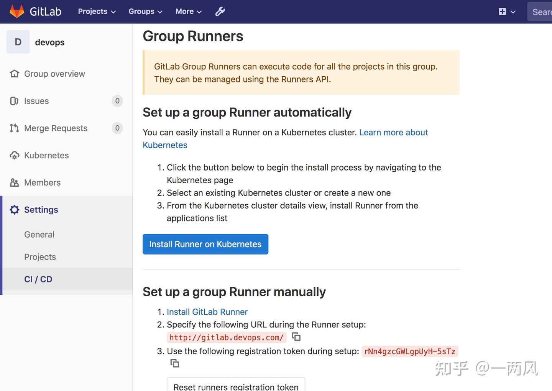Expand the Projects dropdown
This screenshot has width=552, height=391.
[x=96, y=11]
